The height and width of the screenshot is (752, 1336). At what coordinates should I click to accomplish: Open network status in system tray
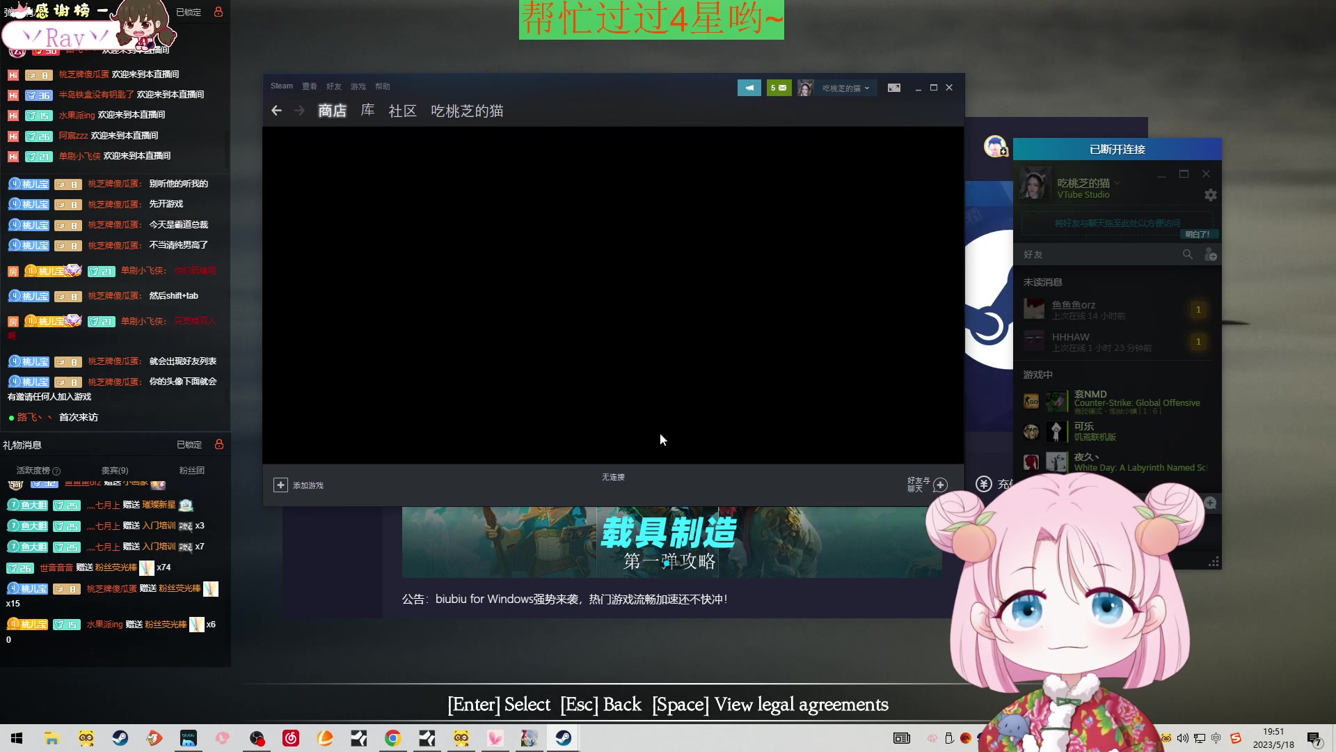click(x=1200, y=738)
